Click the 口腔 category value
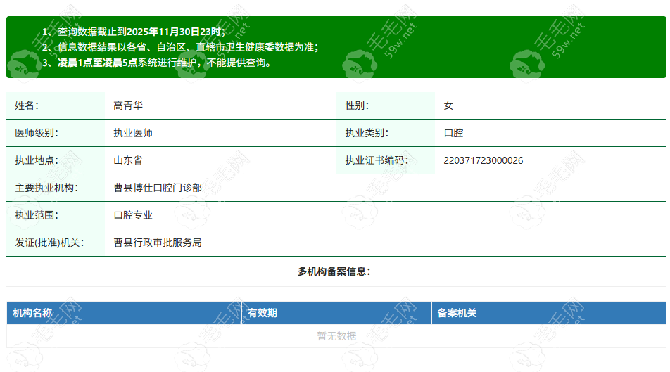 pos(453,133)
